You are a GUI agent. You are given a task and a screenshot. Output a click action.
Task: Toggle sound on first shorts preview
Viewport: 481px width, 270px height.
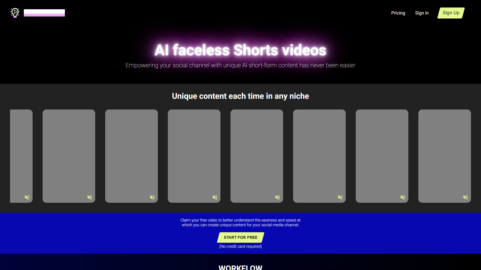click(27, 197)
